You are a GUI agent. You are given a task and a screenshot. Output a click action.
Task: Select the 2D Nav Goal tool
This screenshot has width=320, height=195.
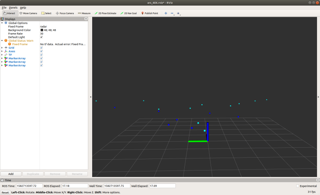pos(128,13)
